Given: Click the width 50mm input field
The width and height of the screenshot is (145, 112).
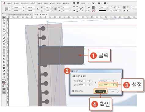Looking at the screenshot, I should pyautogui.click(x=31, y=7).
